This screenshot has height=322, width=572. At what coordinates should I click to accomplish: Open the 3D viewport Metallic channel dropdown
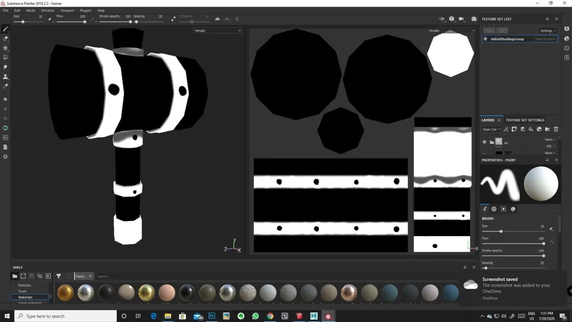[x=218, y=31]
